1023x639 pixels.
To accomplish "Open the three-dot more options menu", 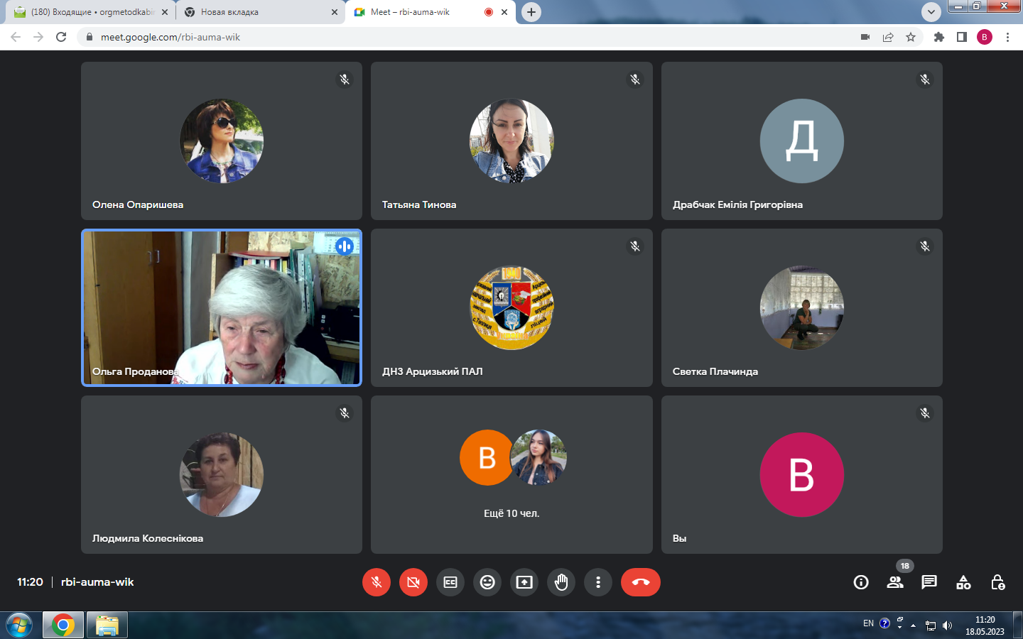I will 598,582.
